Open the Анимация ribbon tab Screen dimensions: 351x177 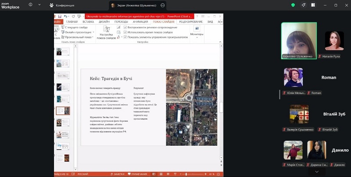[x=140, y=22]
